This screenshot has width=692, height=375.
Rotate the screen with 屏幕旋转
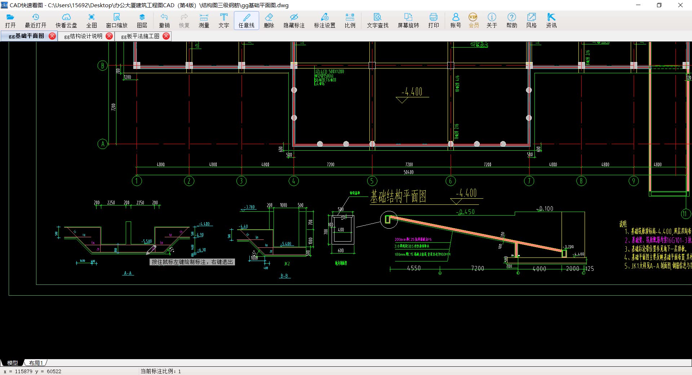408,21
